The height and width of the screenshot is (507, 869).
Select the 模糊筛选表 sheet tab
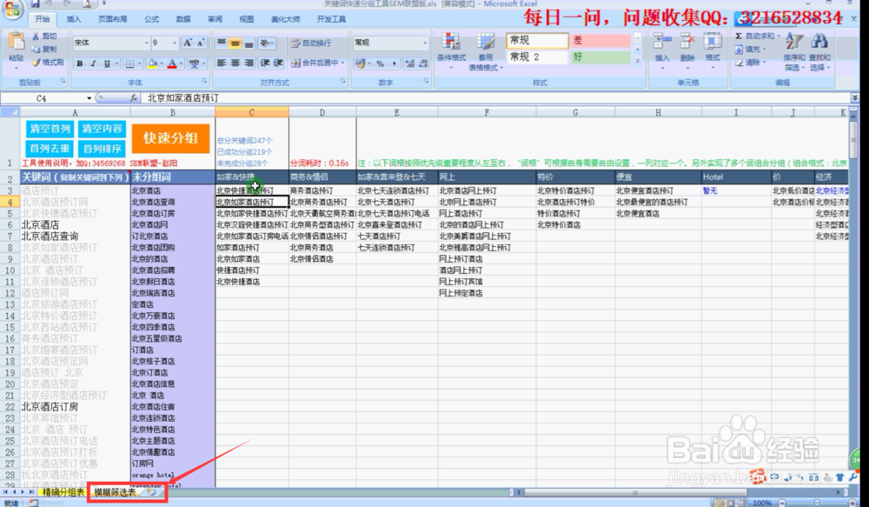click(x=115, y=492)
